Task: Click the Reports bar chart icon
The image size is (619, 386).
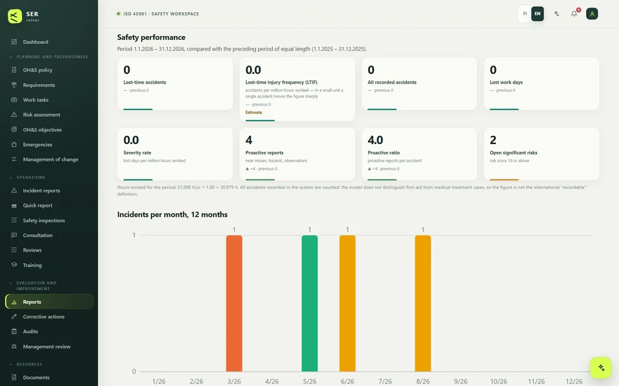Action: [x=14, y=302]
